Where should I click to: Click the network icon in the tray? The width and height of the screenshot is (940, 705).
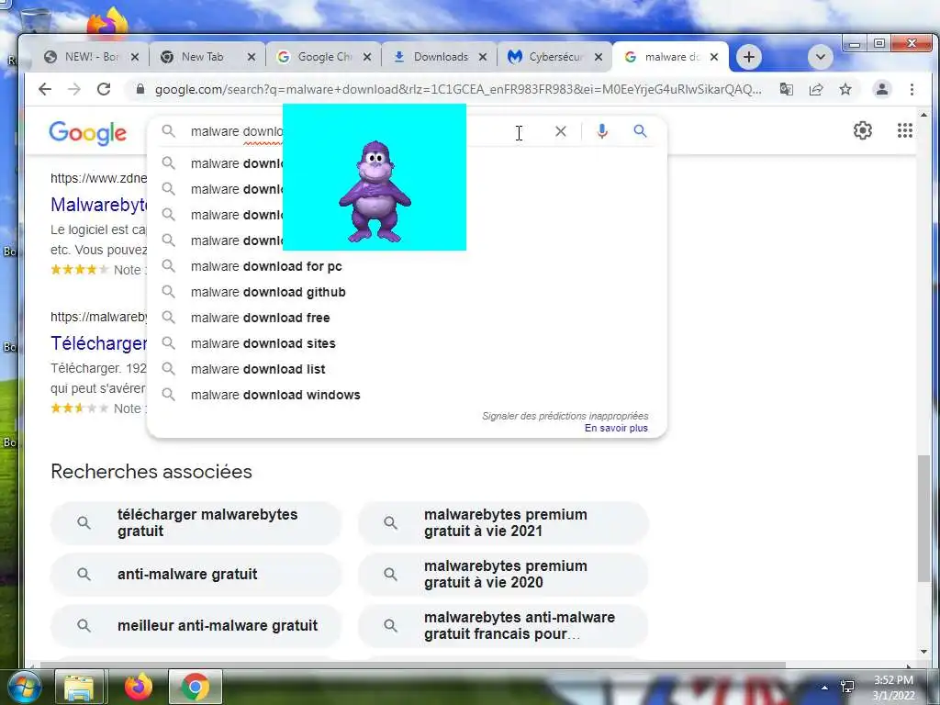(847, 687)
